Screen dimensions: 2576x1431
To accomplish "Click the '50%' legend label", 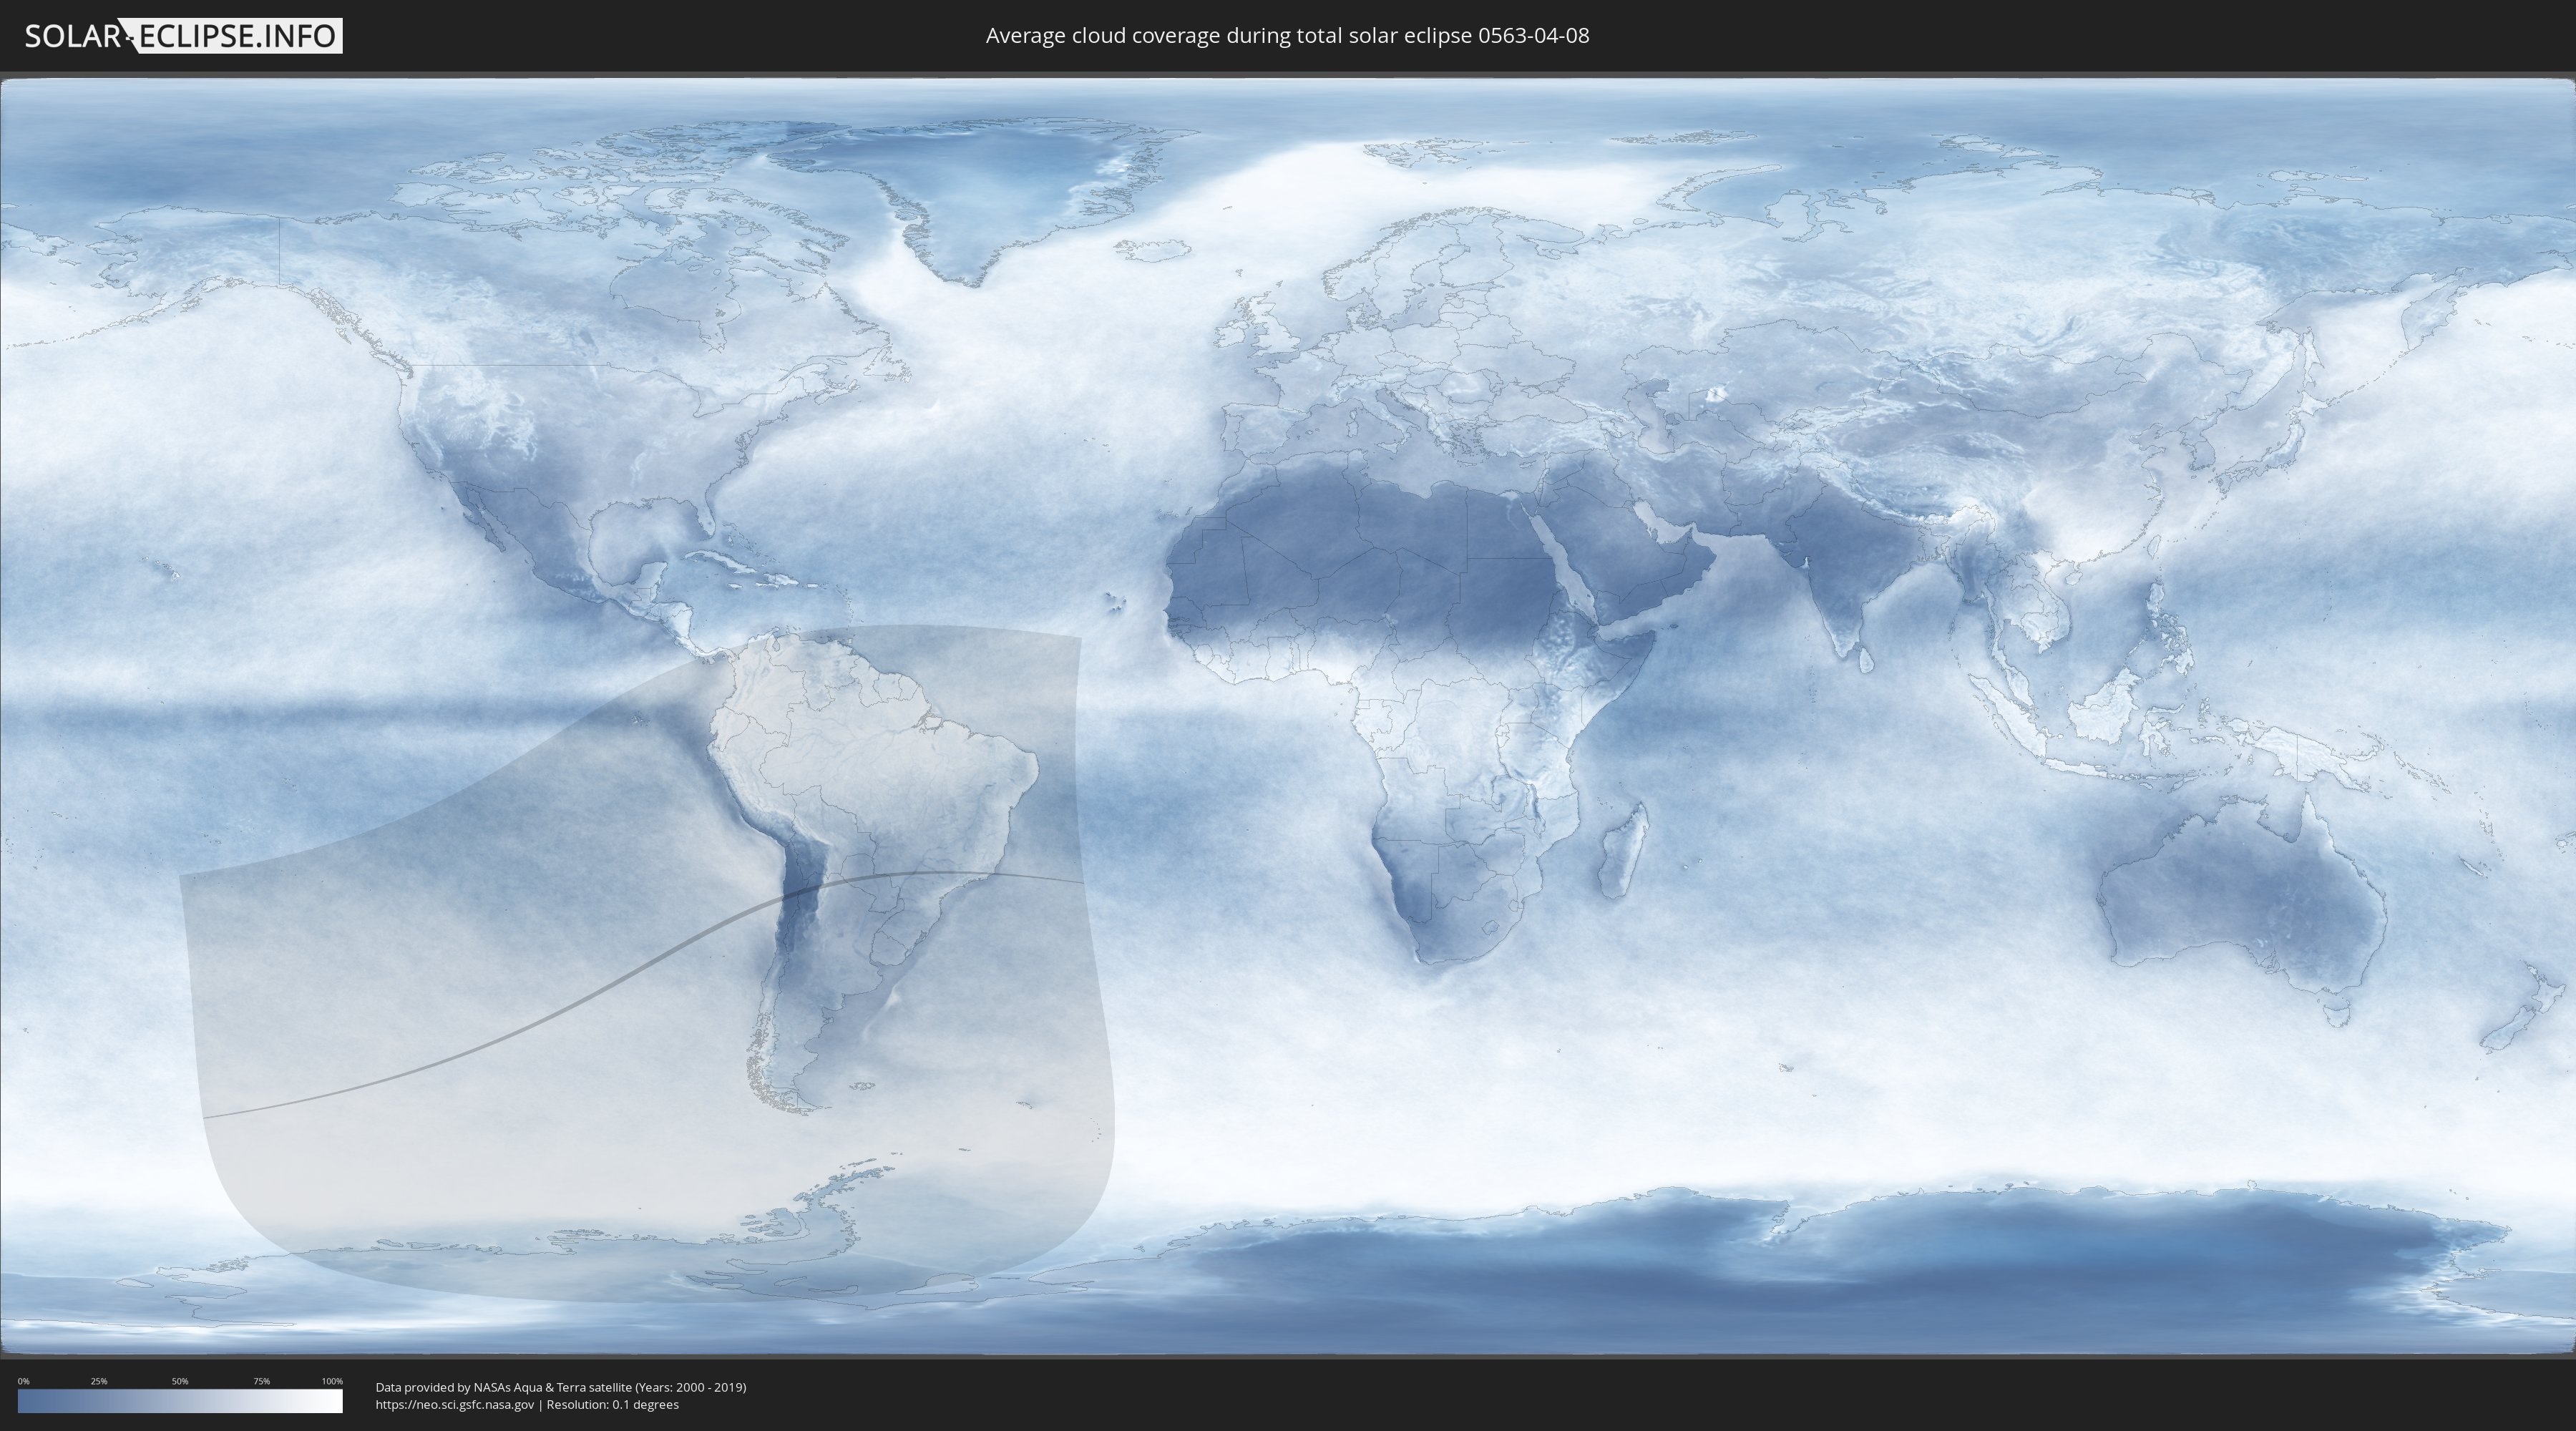I will coord(180,1381).
